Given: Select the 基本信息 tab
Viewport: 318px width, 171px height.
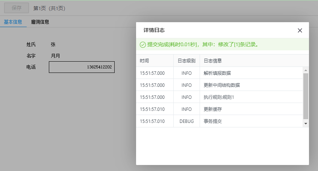Looking at the screenshot, I should [13, 22].
